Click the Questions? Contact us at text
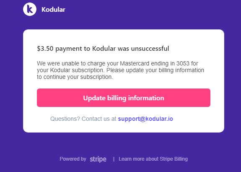 coord(83,119)
